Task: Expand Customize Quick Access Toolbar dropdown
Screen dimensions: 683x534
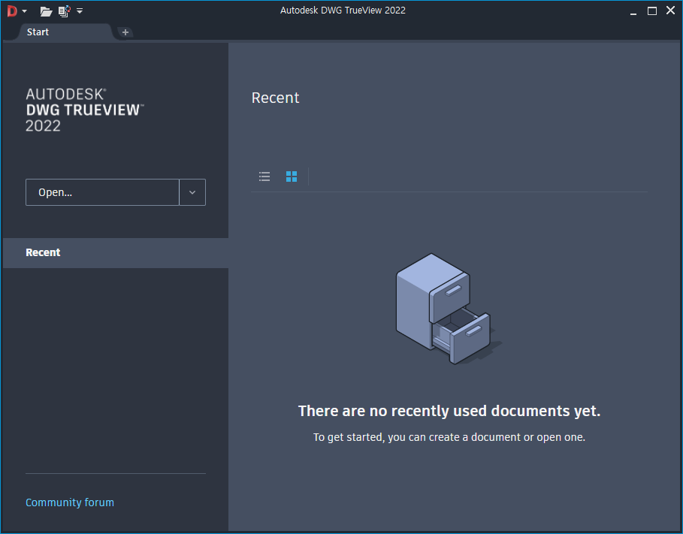Action: point(80,11)
